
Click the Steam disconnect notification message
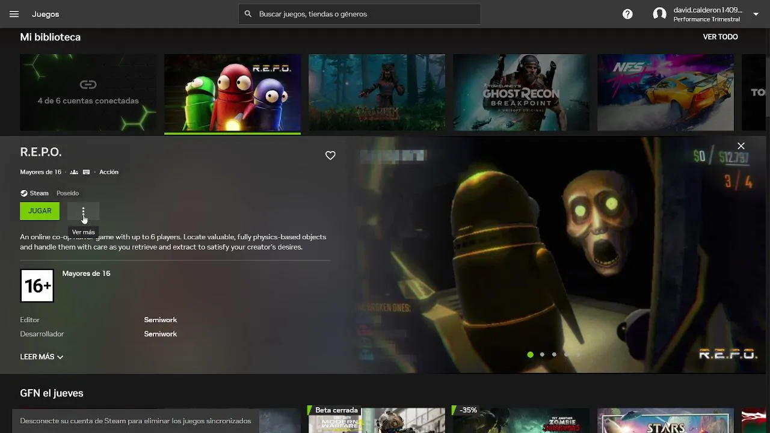[135, 421]
